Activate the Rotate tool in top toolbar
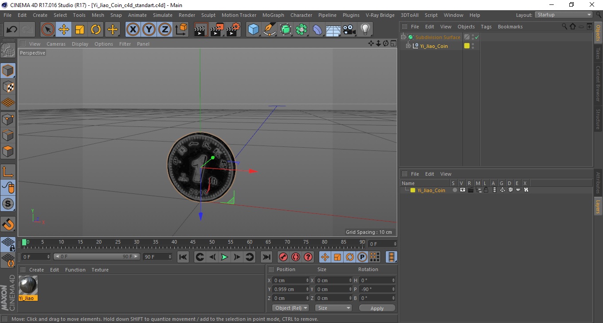The height and width of the screenshot is (323, 603). [96, 30]
